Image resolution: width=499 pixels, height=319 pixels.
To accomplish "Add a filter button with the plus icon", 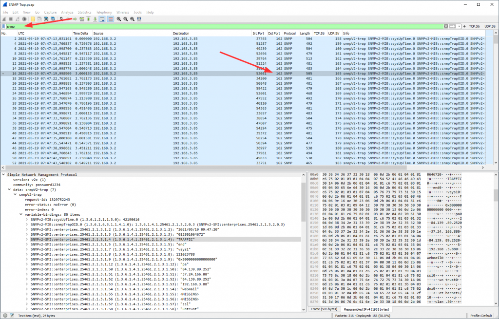I will coord(464,26).
